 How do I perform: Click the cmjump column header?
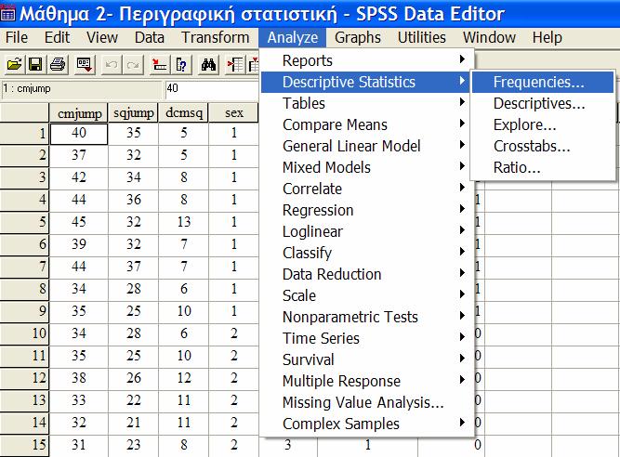[79, 113]
